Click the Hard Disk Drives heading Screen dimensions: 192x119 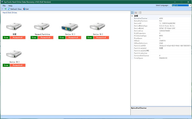pos(10,12)
